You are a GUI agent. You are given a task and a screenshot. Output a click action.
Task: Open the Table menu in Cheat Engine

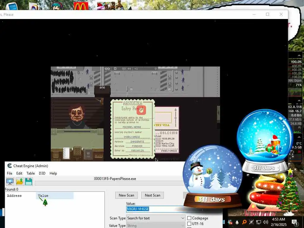[x=31, y=173]
